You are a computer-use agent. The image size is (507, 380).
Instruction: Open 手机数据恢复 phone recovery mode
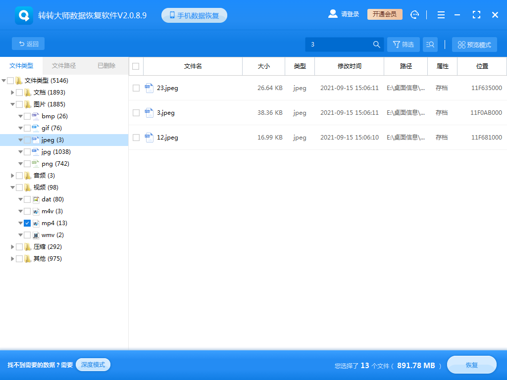point(194,15)
